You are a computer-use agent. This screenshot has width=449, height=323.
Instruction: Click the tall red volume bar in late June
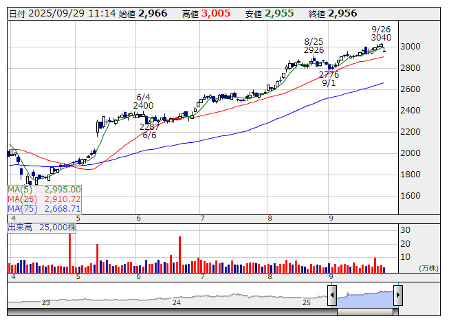180,254
